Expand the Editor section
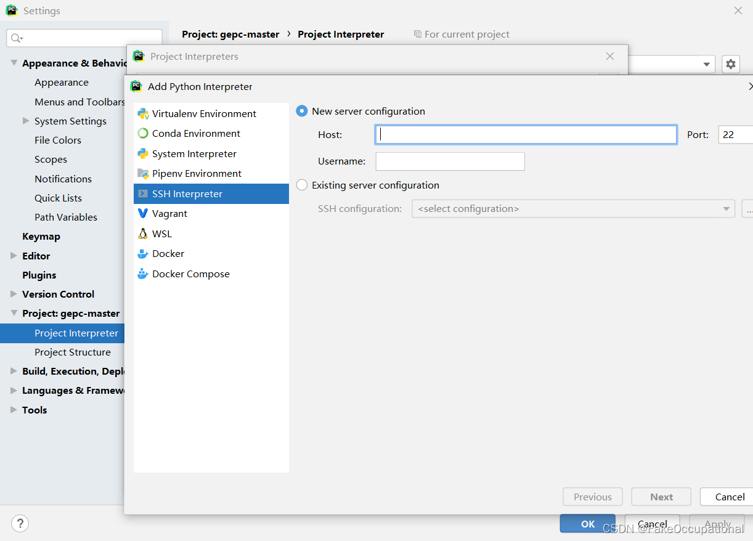This screenshot has height=541, width=753. click(x=14, y=256)
